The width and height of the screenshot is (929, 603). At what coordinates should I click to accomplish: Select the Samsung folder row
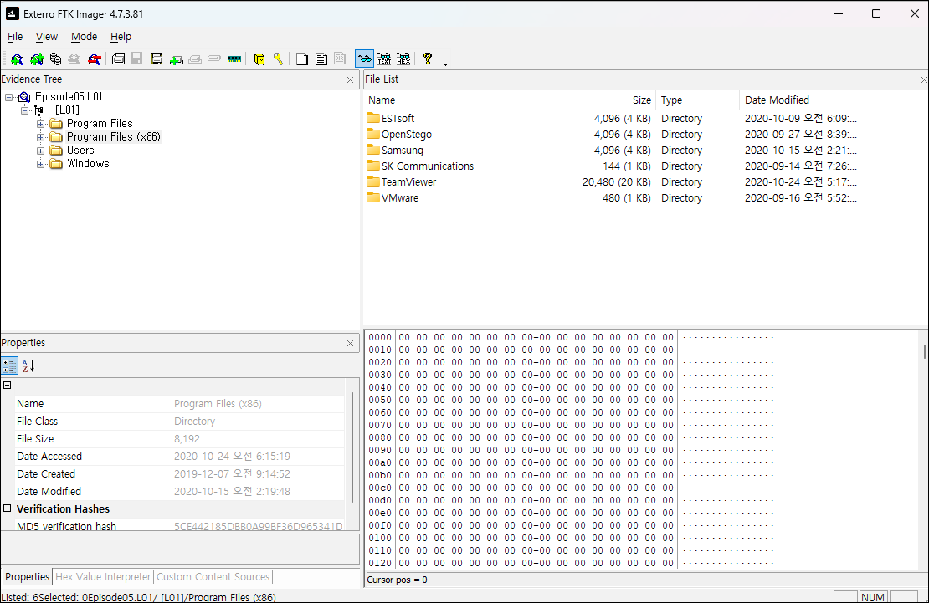click(x=613, y=151)
